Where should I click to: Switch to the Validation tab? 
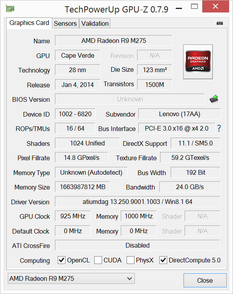[x=95, y=23]
